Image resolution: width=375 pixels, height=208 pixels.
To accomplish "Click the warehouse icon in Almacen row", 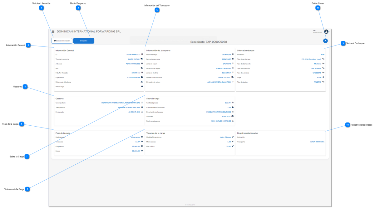I will pyautogui.click(x=233, y=116).
